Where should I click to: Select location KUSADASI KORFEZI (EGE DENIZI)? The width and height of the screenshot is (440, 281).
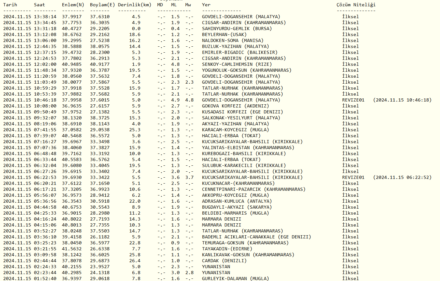(242, 112)
